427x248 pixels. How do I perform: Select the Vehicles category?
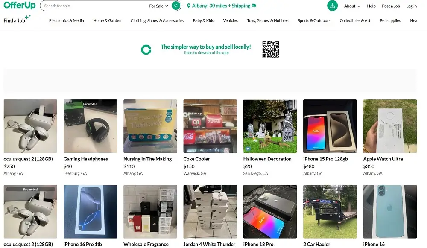click(230, 20)
